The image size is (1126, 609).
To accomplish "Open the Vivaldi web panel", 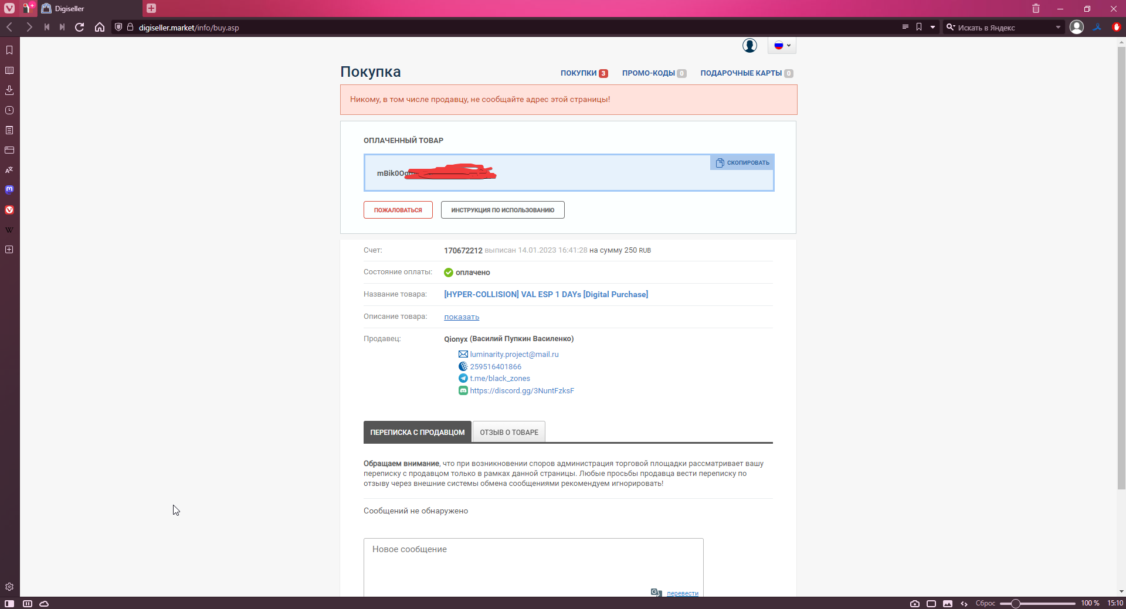I will point(9,210).
